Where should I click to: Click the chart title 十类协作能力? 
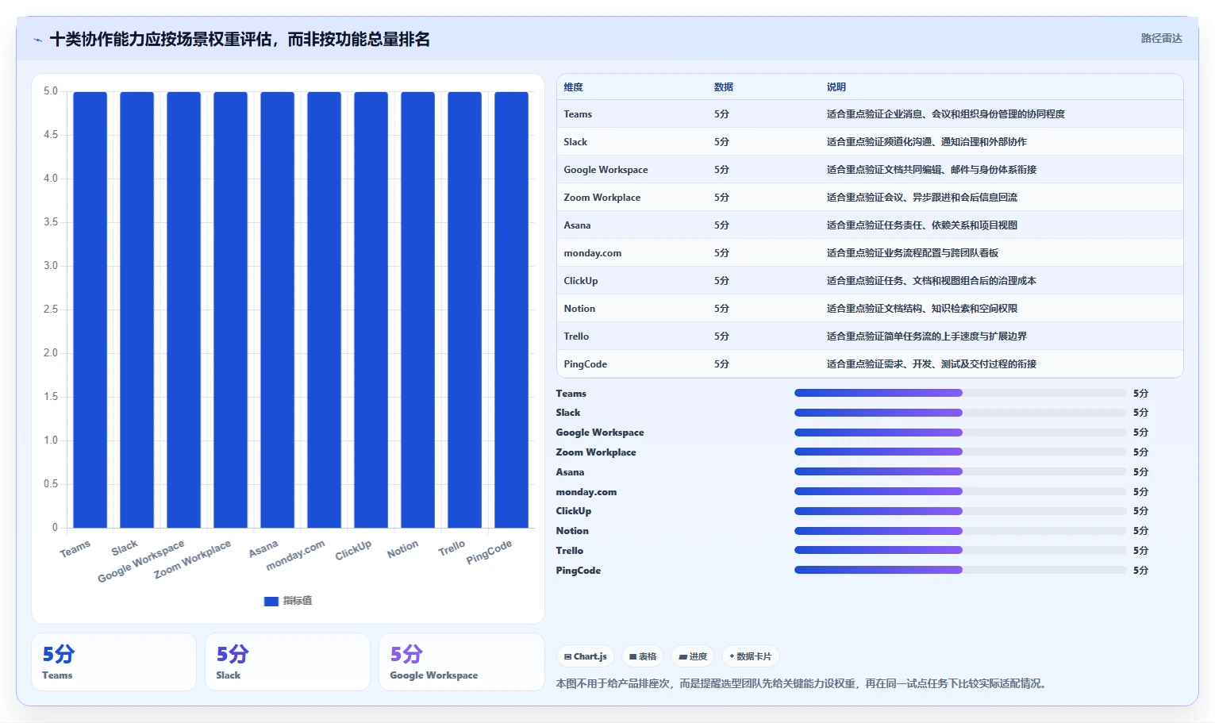(240, 39)
